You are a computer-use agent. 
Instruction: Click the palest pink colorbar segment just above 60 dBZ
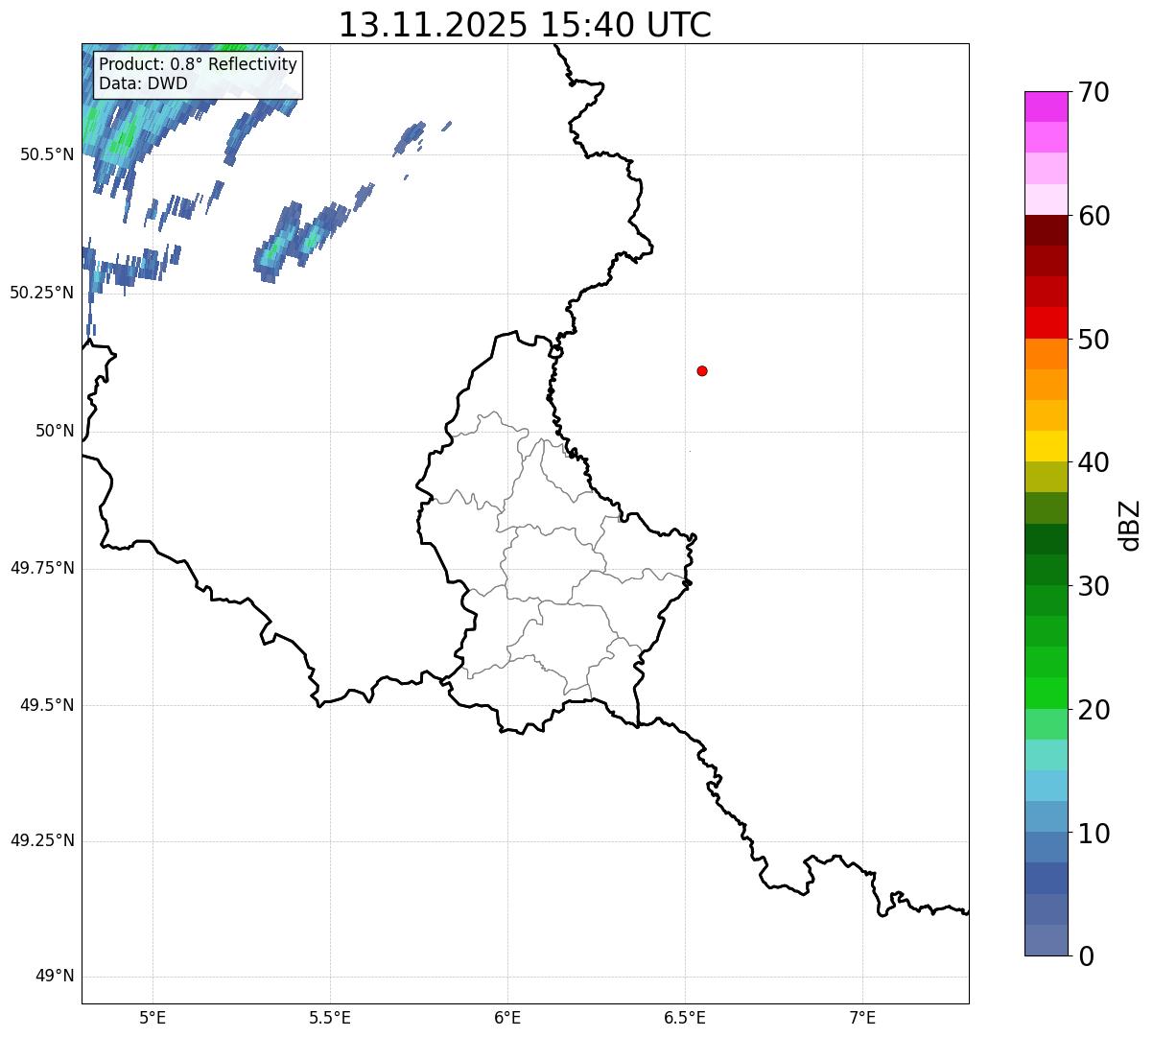[x=1046, y=200]
